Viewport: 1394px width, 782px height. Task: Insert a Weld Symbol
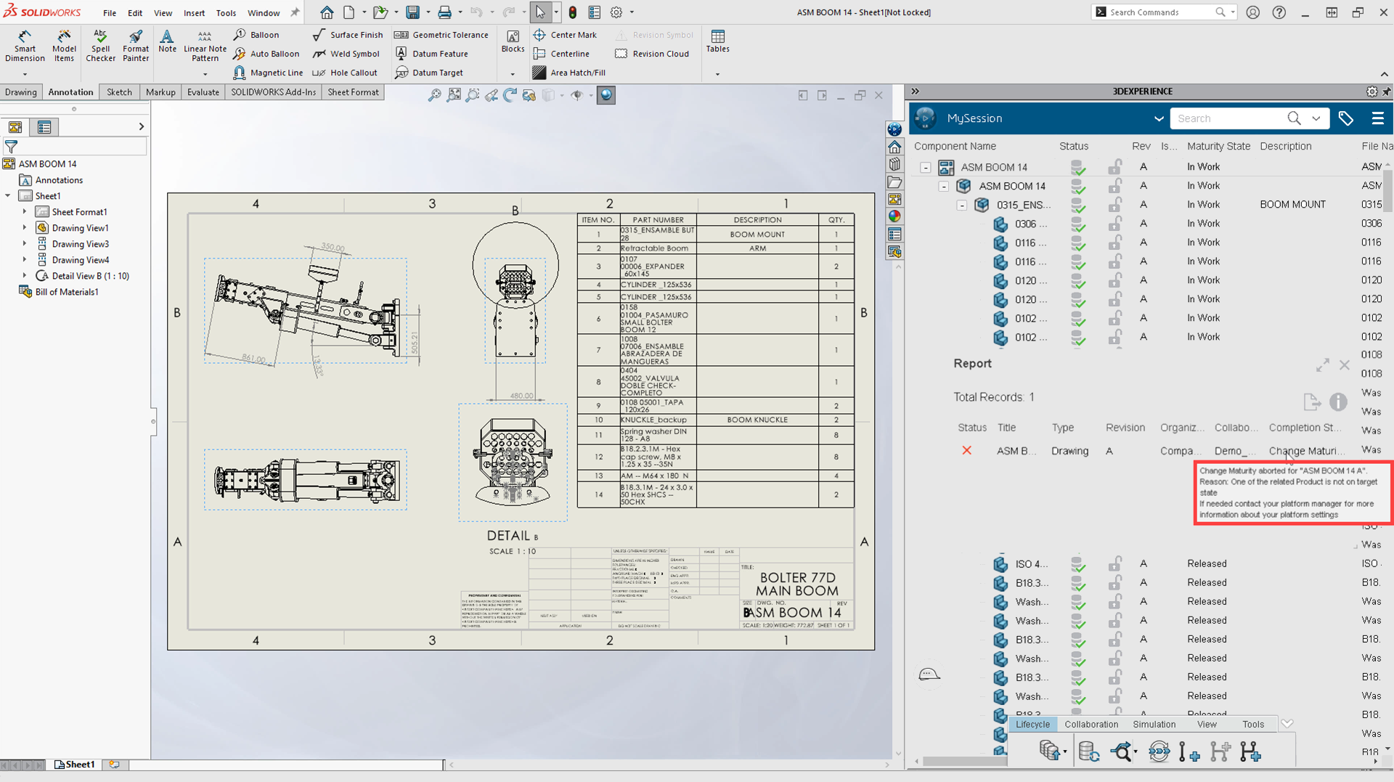click(346, 54)
